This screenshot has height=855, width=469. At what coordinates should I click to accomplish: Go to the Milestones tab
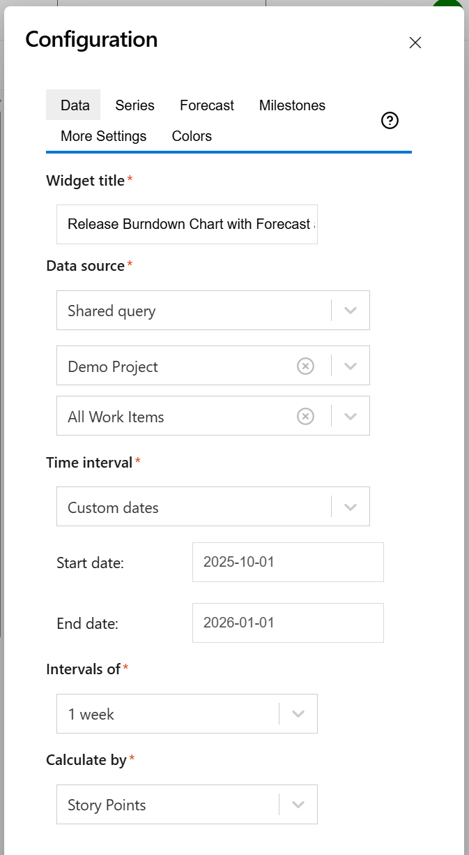(292, 105)
